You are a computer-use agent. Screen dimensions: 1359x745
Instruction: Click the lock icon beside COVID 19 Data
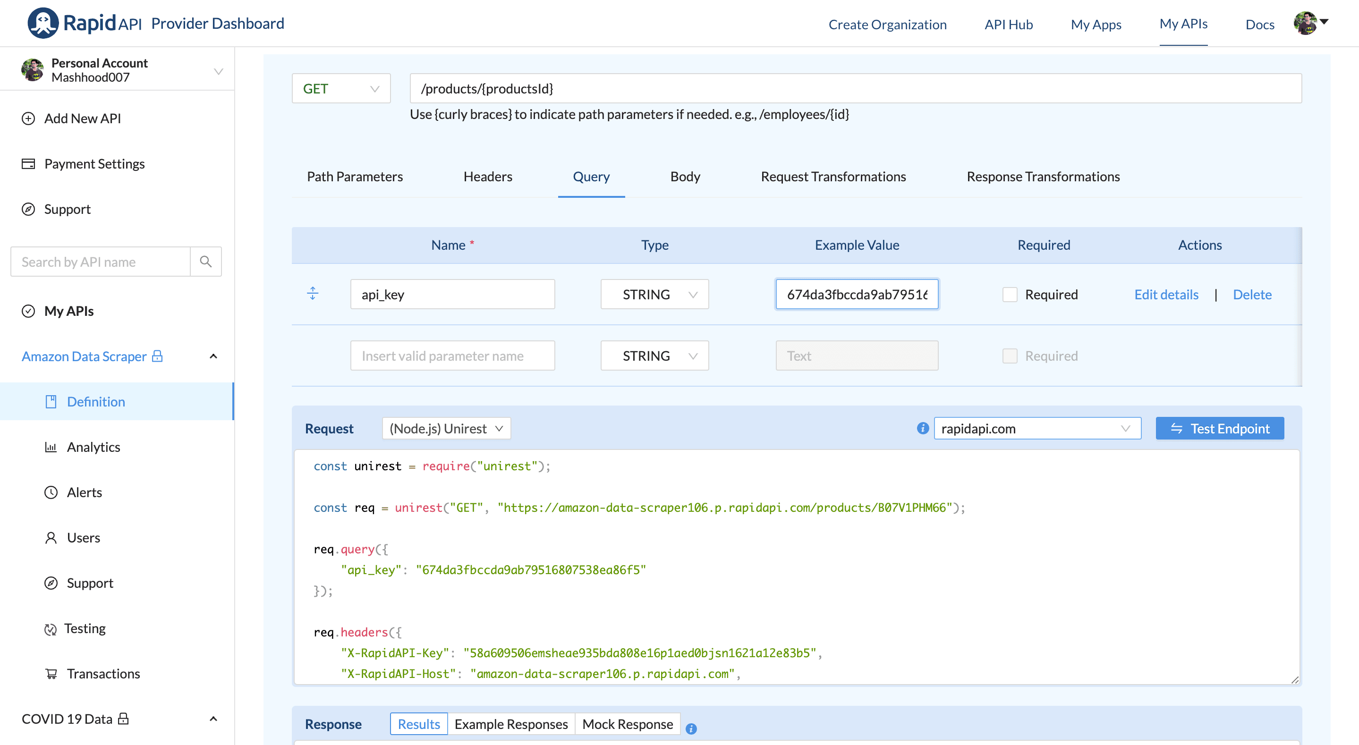pos(123,719)
